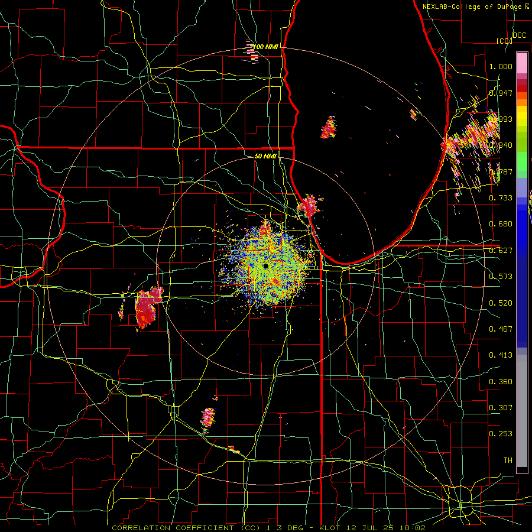532x532 pixels.
Task: Click the pink striped echo south-southwest of the radar
Action: 207,419
